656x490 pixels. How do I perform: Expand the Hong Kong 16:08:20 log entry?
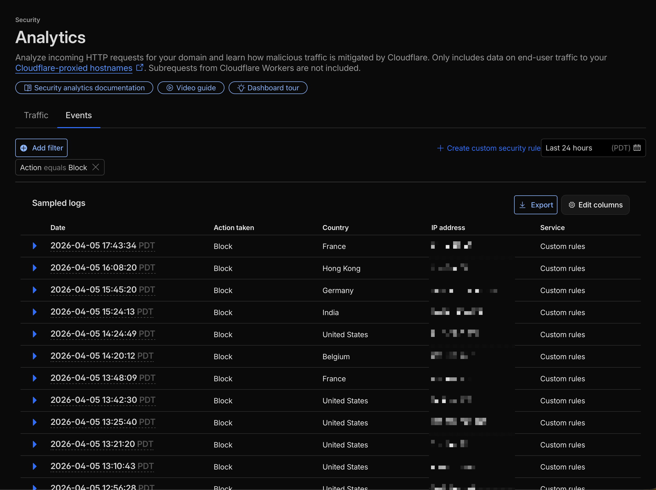click(35, 268)
